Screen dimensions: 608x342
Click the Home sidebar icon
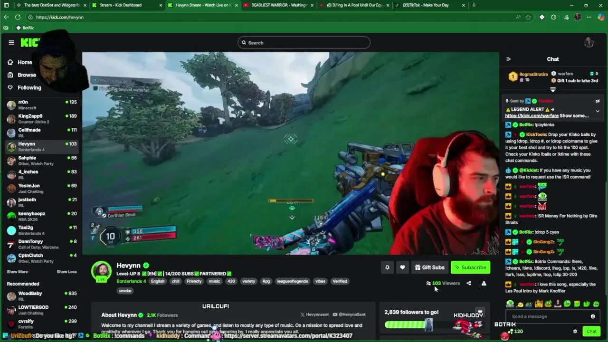[10, 62]
